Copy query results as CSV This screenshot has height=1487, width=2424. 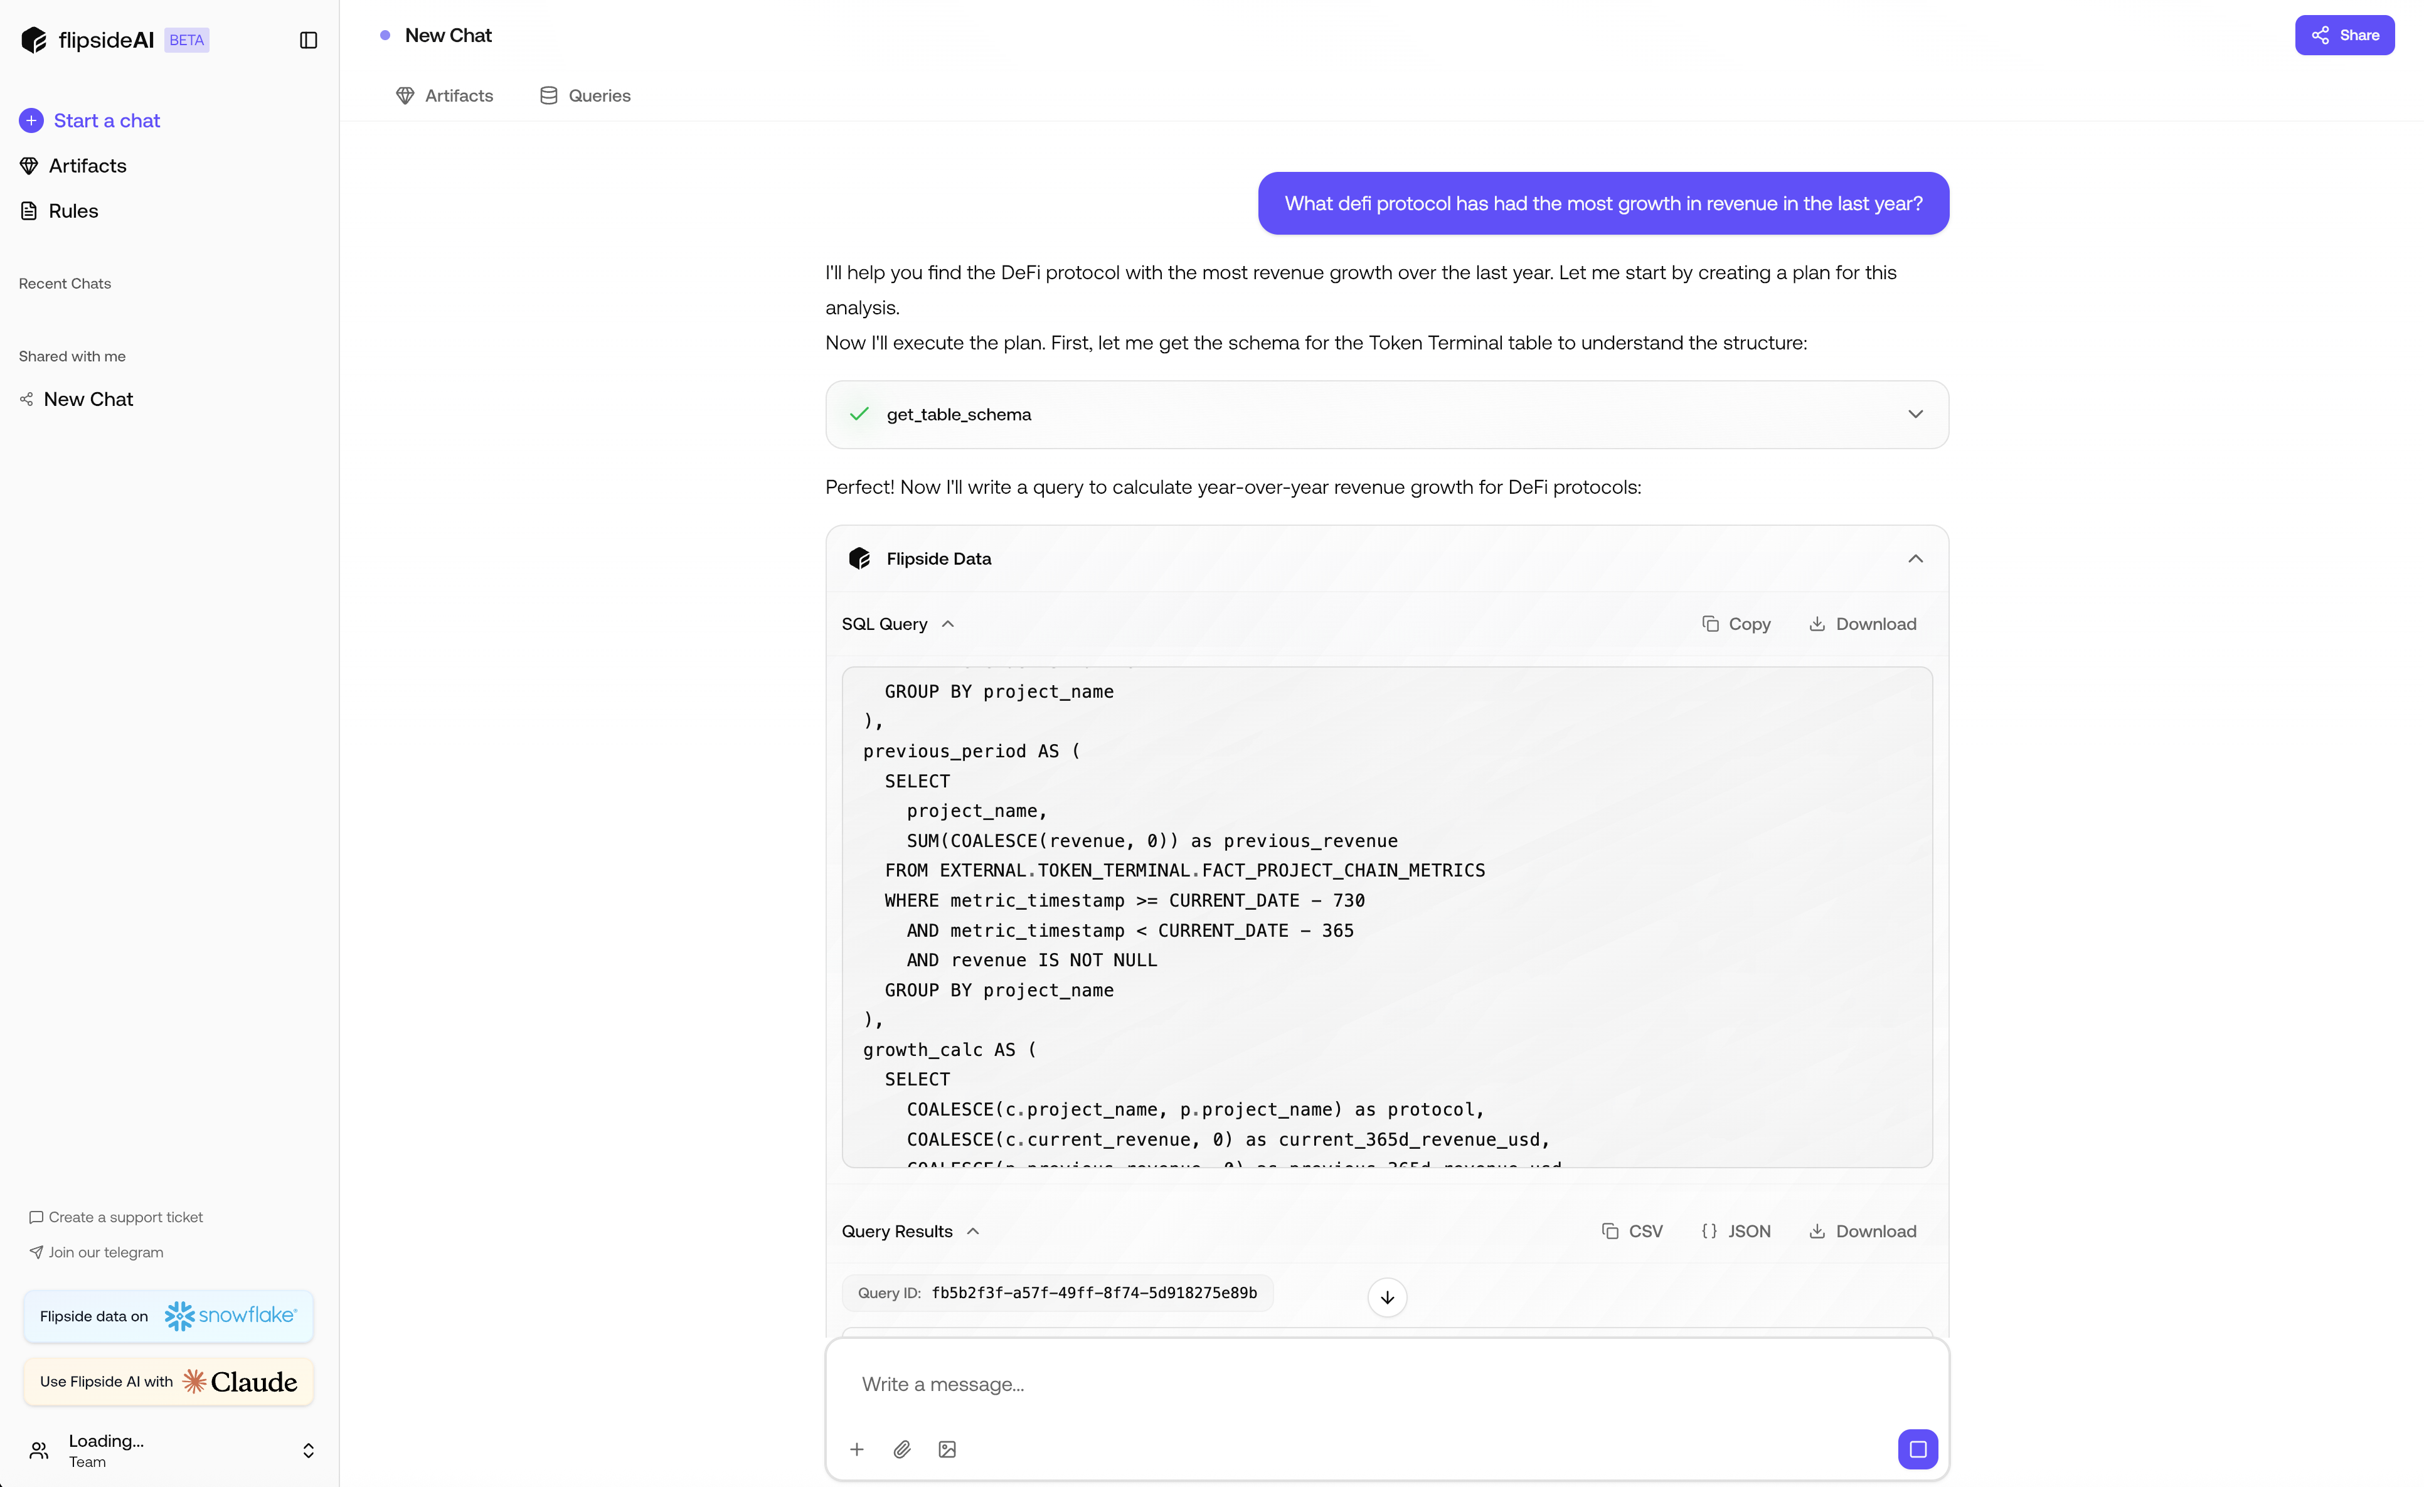(1632, 1231)
